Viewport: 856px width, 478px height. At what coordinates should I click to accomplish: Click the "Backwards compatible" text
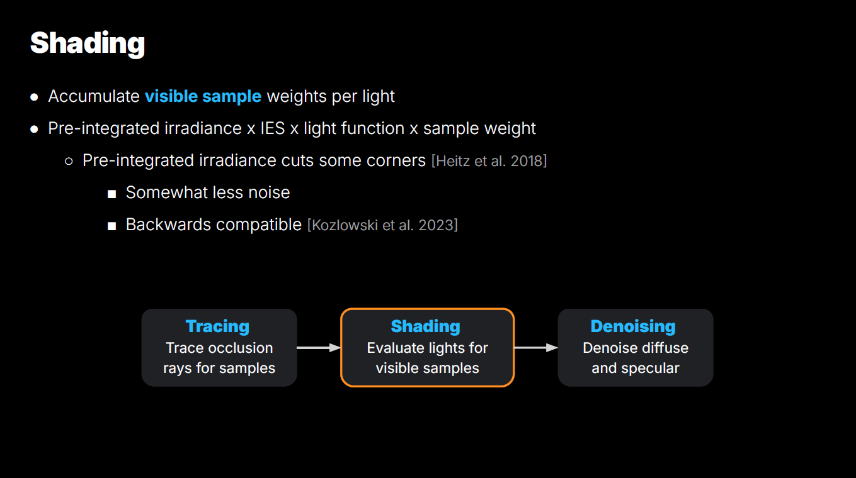(214, 225)
